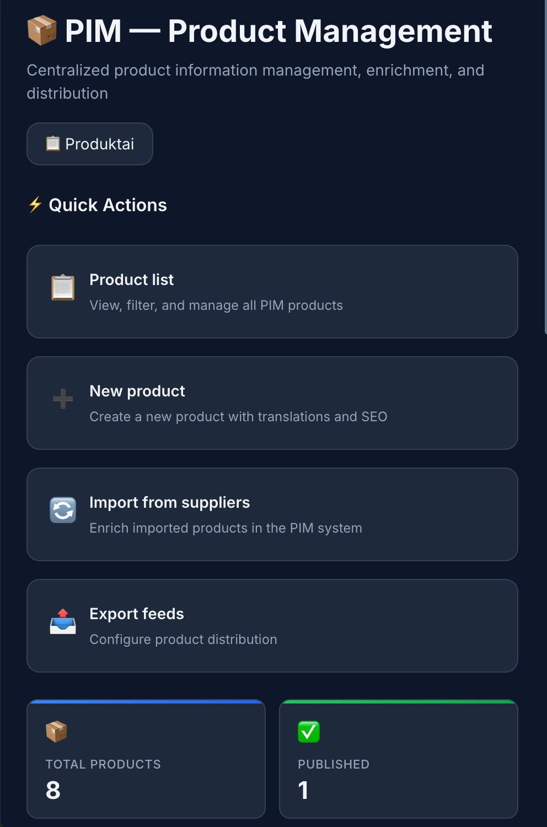Viewport: 547px width, 827px height.
Task: Open the Product list quick action
Action: coord(272,291)
